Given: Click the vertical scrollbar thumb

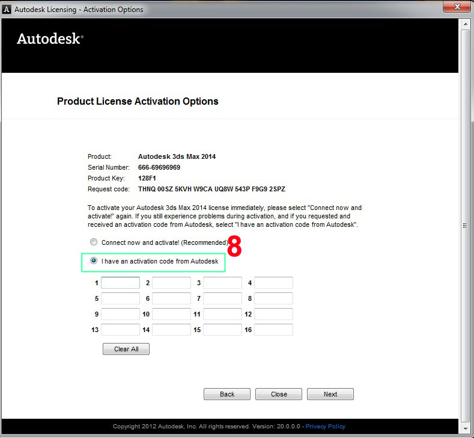Looking at the screenshot, I should click(x=465, y=226).
